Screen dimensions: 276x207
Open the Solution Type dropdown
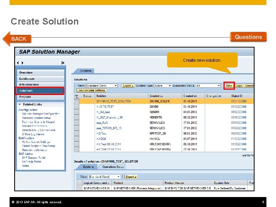click(x=163, y=85)
